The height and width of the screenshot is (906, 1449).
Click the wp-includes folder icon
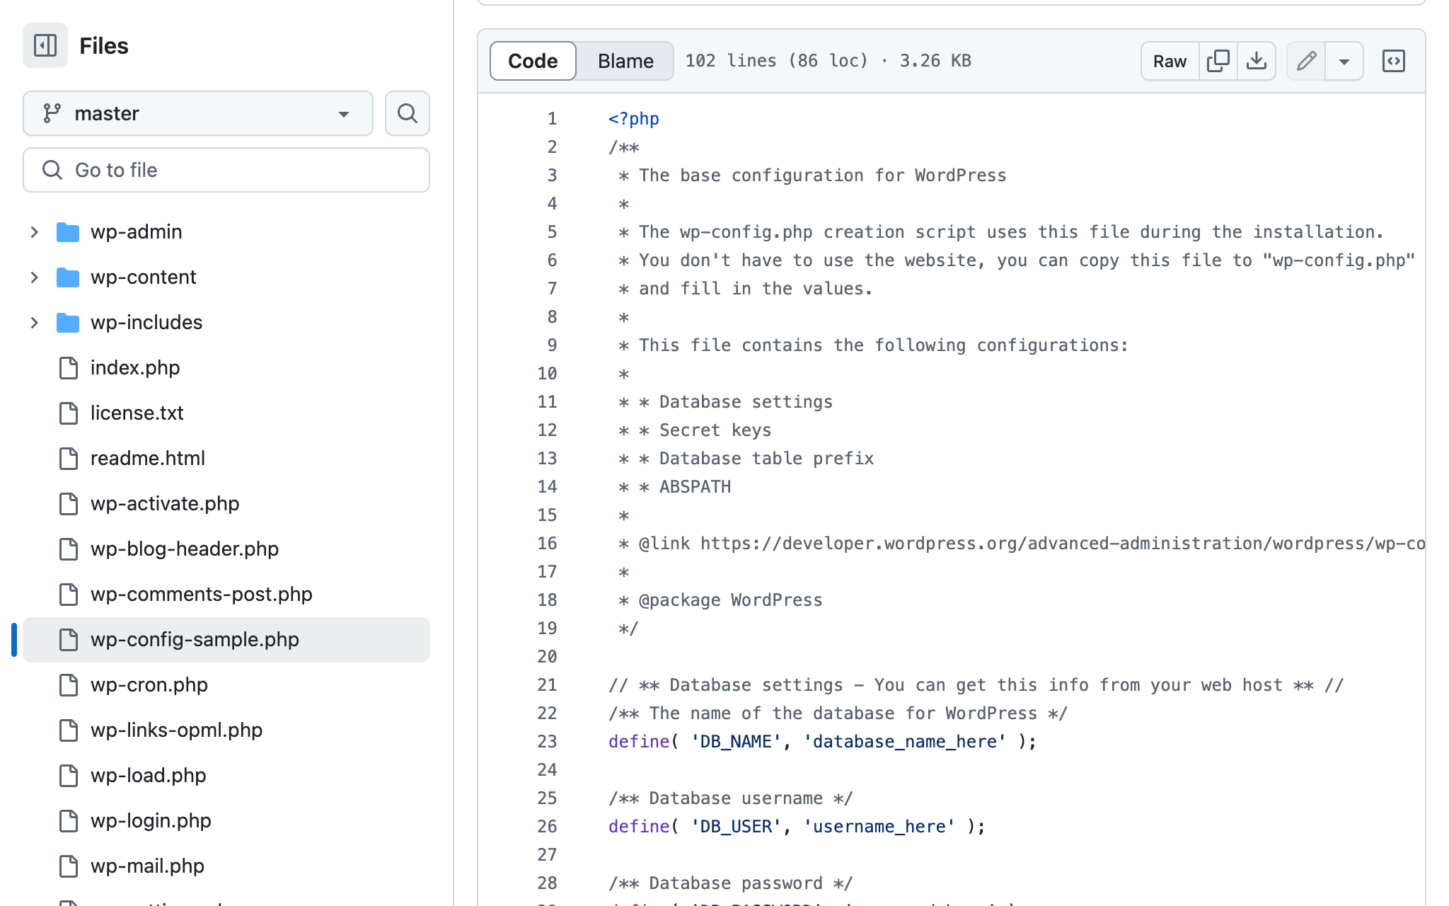(x=68, y=323)
